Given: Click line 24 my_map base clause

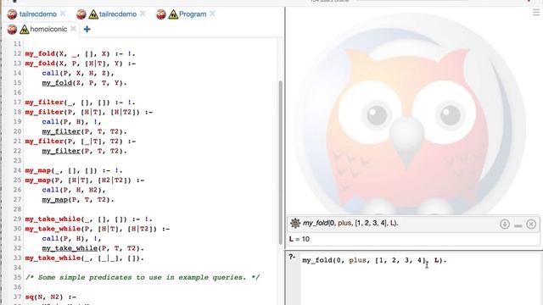Looking at the screenshot, I should pos(74,170).
